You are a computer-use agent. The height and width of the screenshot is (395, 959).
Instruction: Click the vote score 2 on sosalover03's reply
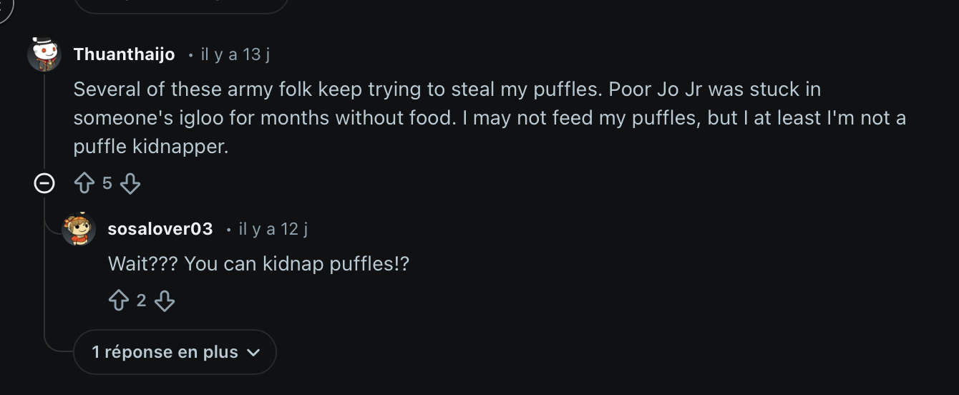pyautogui.click(x=141, y=301)
